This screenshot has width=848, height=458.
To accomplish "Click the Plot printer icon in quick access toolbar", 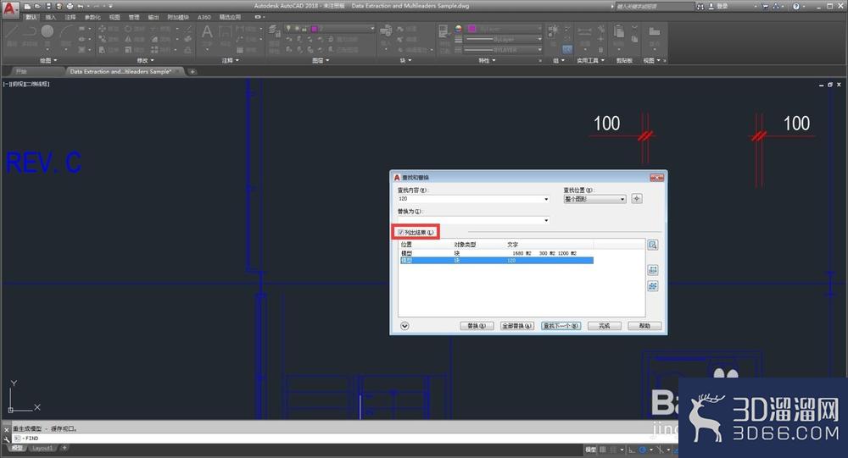I will tap(70, 6).
